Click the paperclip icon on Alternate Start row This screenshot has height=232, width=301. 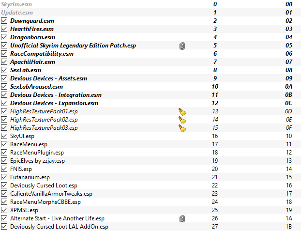[182, 219]
